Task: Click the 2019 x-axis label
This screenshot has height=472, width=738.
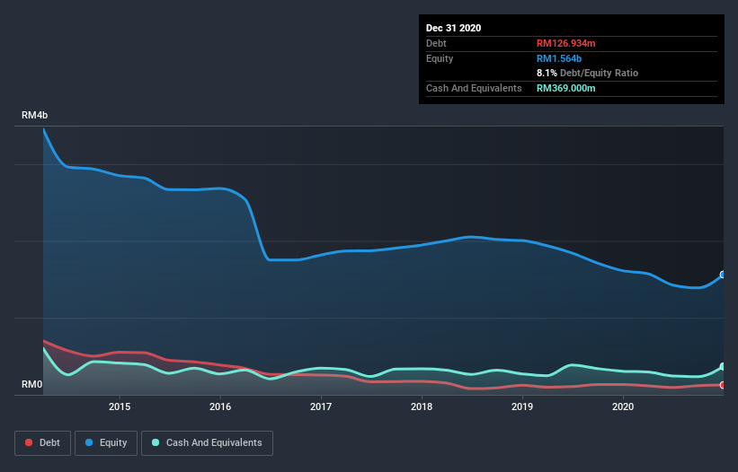Action: point(522,406)
